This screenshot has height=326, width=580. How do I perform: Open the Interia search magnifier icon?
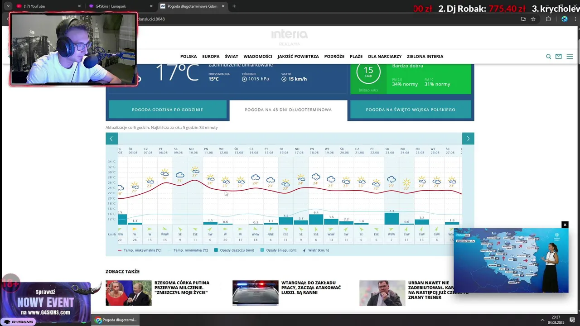pos(548,57)
